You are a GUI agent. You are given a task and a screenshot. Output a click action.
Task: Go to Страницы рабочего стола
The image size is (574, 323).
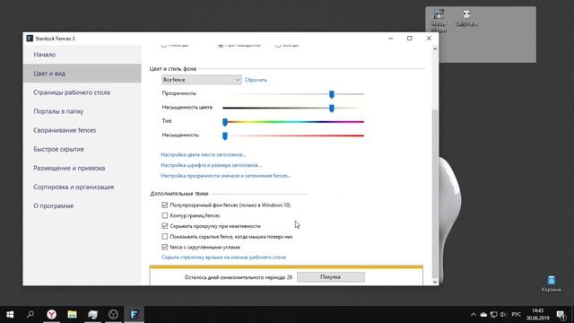click(x=82, y=92)
